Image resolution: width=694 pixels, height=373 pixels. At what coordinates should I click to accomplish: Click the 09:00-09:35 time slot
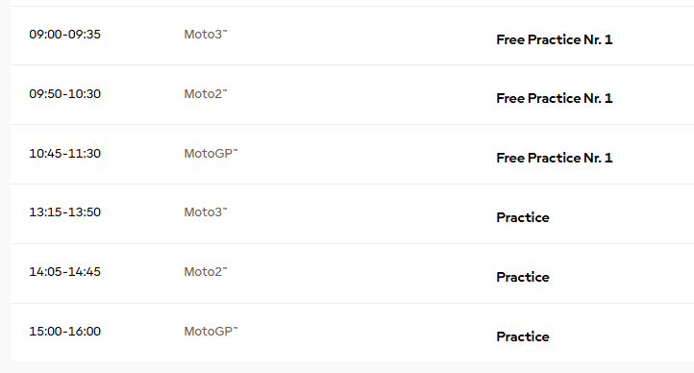[x=64, y=35]
